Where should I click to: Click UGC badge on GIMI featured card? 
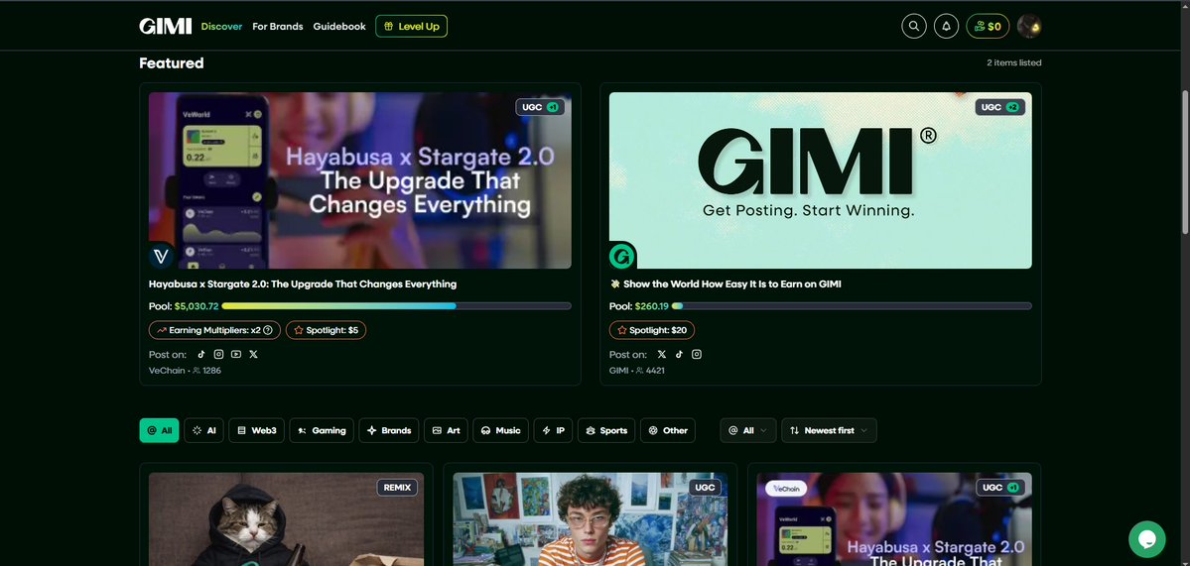tap(1000, 107)
